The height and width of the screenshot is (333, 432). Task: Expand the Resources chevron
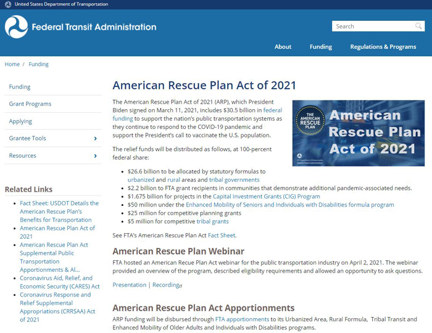pyautogui.click(x=95, y=156)
